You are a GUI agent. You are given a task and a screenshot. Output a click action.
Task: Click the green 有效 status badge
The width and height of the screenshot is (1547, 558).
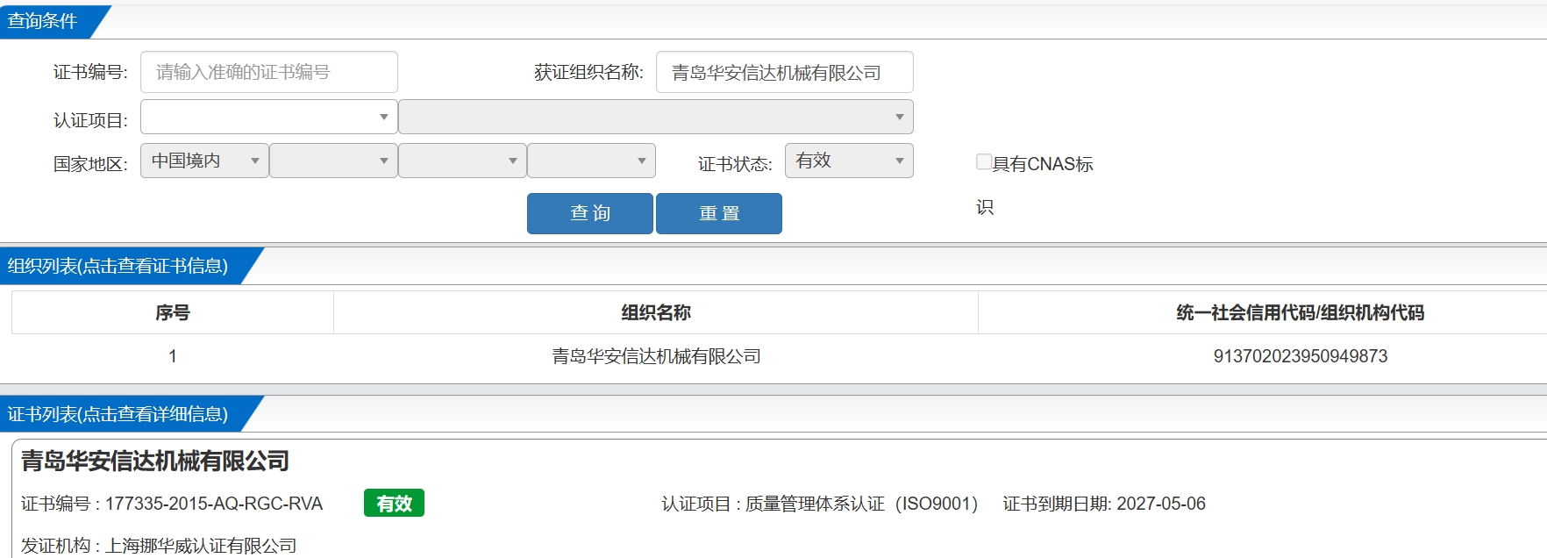[x=394, y=503]
